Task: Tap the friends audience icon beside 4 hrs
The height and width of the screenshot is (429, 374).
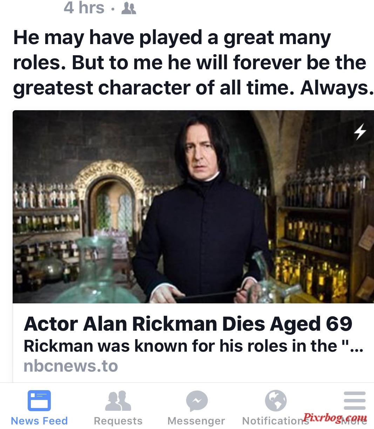Action: tap(128, 8)
